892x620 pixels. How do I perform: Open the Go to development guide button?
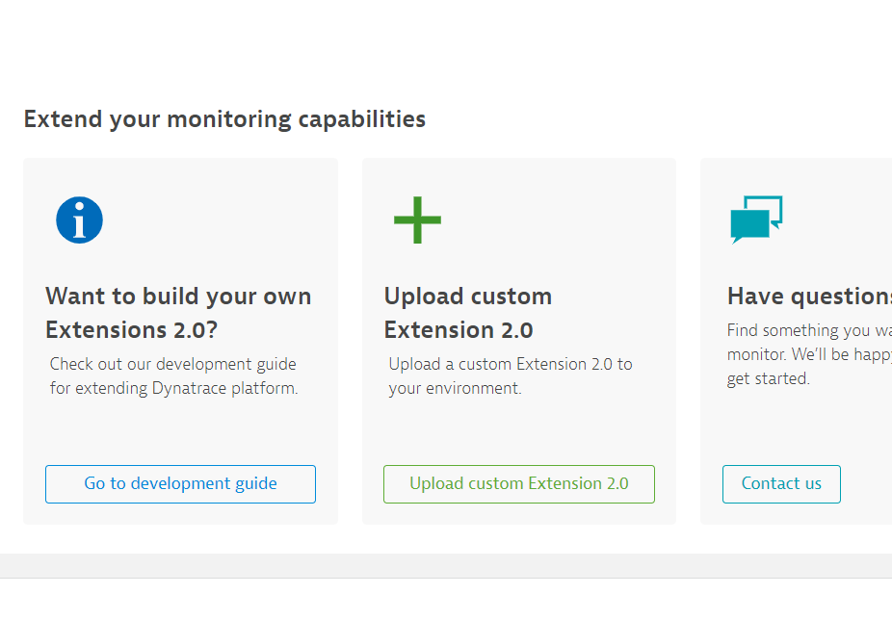(x=180, y=484)
